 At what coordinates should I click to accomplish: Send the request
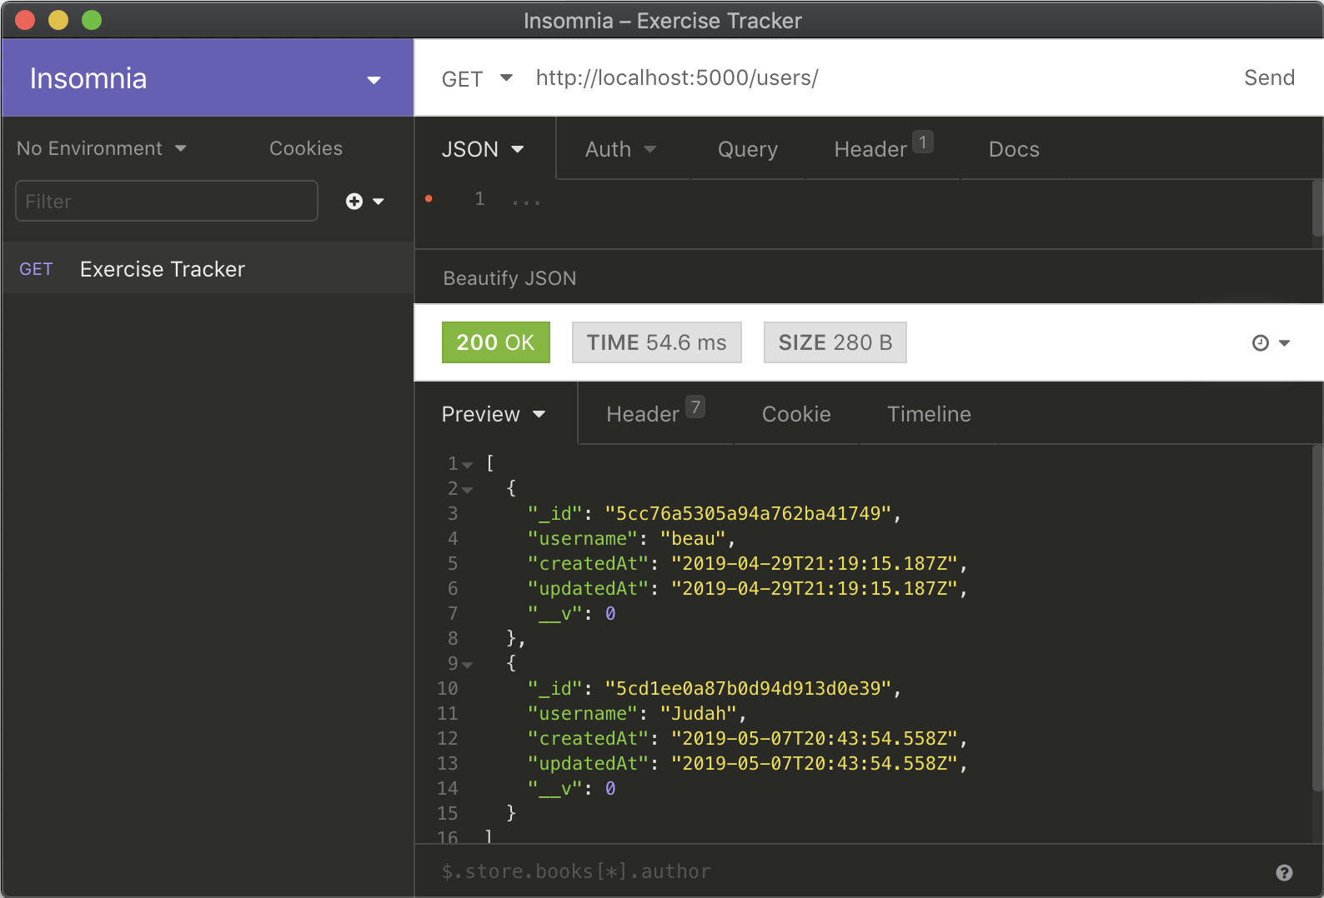click(1269, 77)
